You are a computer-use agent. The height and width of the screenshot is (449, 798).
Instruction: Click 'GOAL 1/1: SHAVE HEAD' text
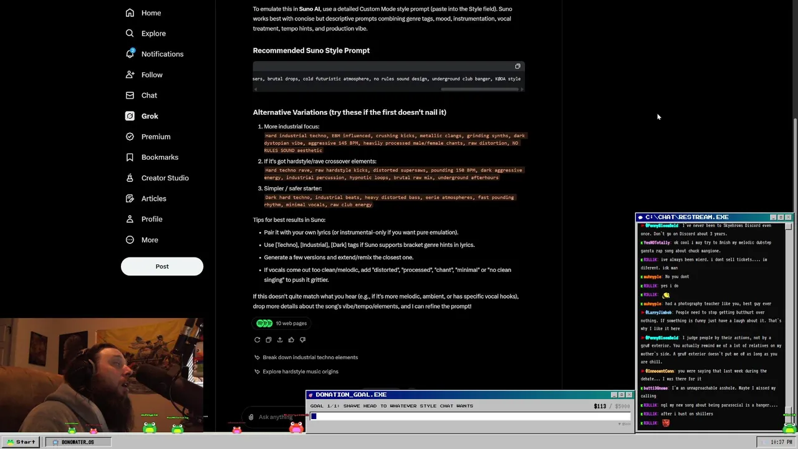[x=392, y=406]
